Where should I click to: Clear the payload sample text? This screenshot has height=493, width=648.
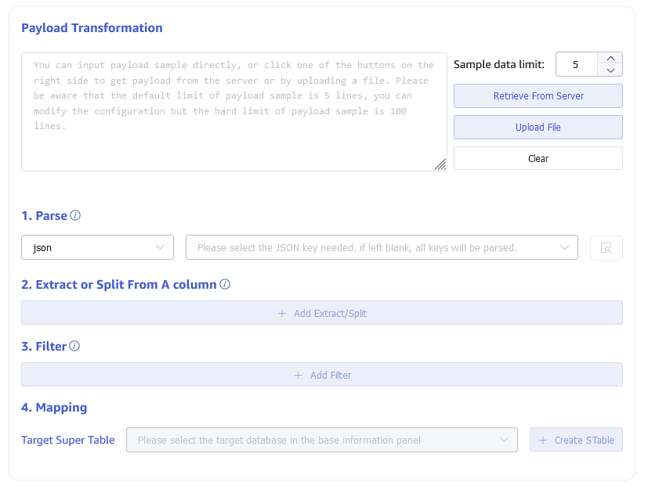pos(538,159)
